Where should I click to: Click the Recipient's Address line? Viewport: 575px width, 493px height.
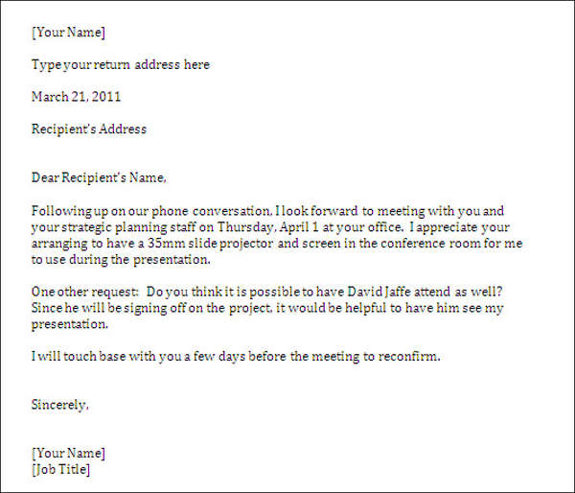coord(89,129)
